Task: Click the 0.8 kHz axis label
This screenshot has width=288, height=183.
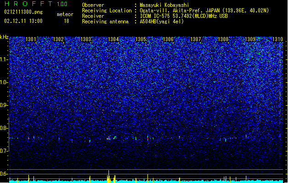Action: [x=4, y=128]
